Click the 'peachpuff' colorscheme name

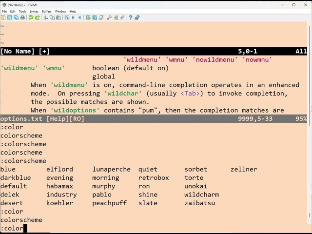point(109,203)
